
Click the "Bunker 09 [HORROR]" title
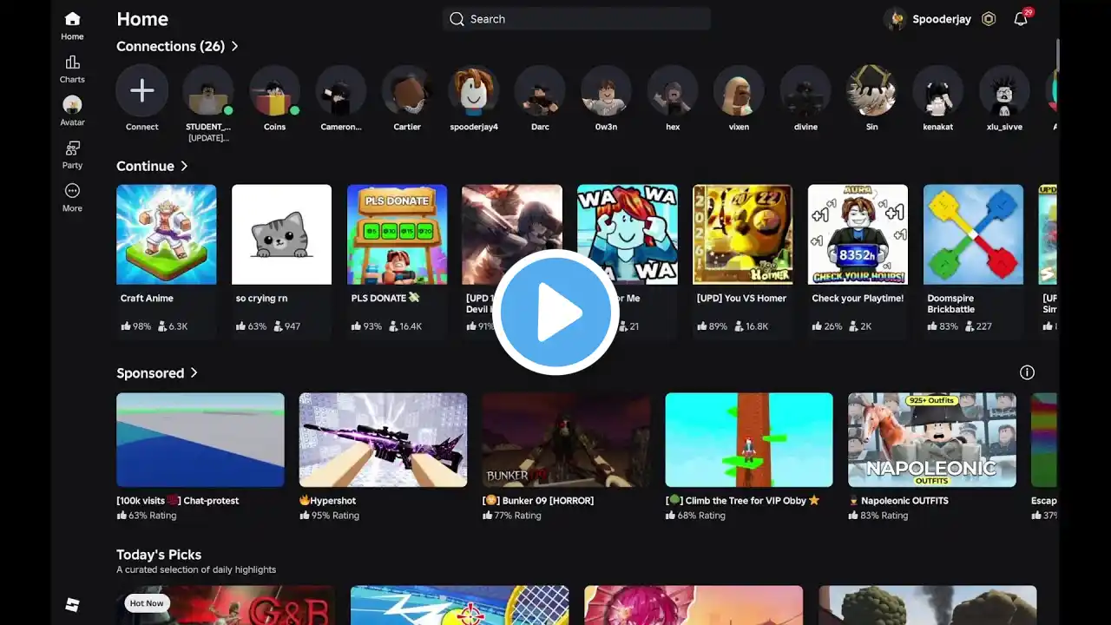point(538,501)
